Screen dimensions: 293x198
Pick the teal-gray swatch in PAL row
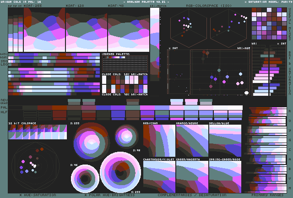point(133,108)
